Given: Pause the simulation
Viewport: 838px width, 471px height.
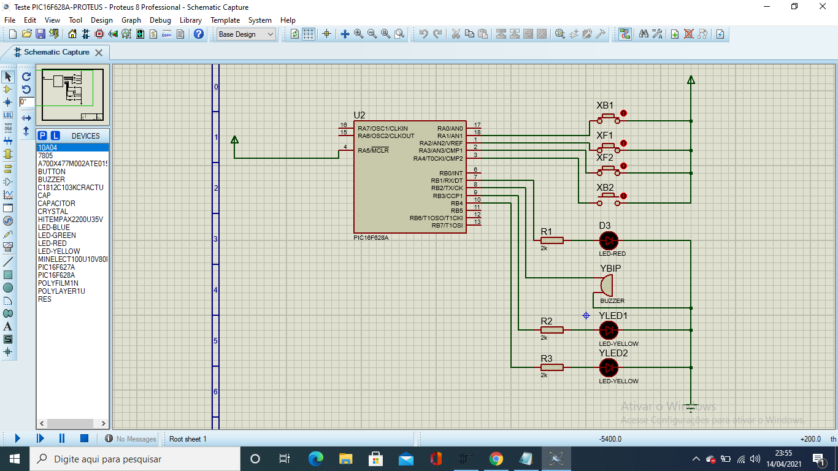Looking at the screenshot, I should [62, 438].
